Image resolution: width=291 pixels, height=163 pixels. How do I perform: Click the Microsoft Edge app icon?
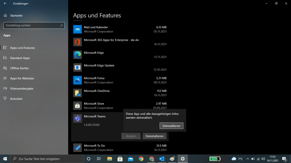77,55
